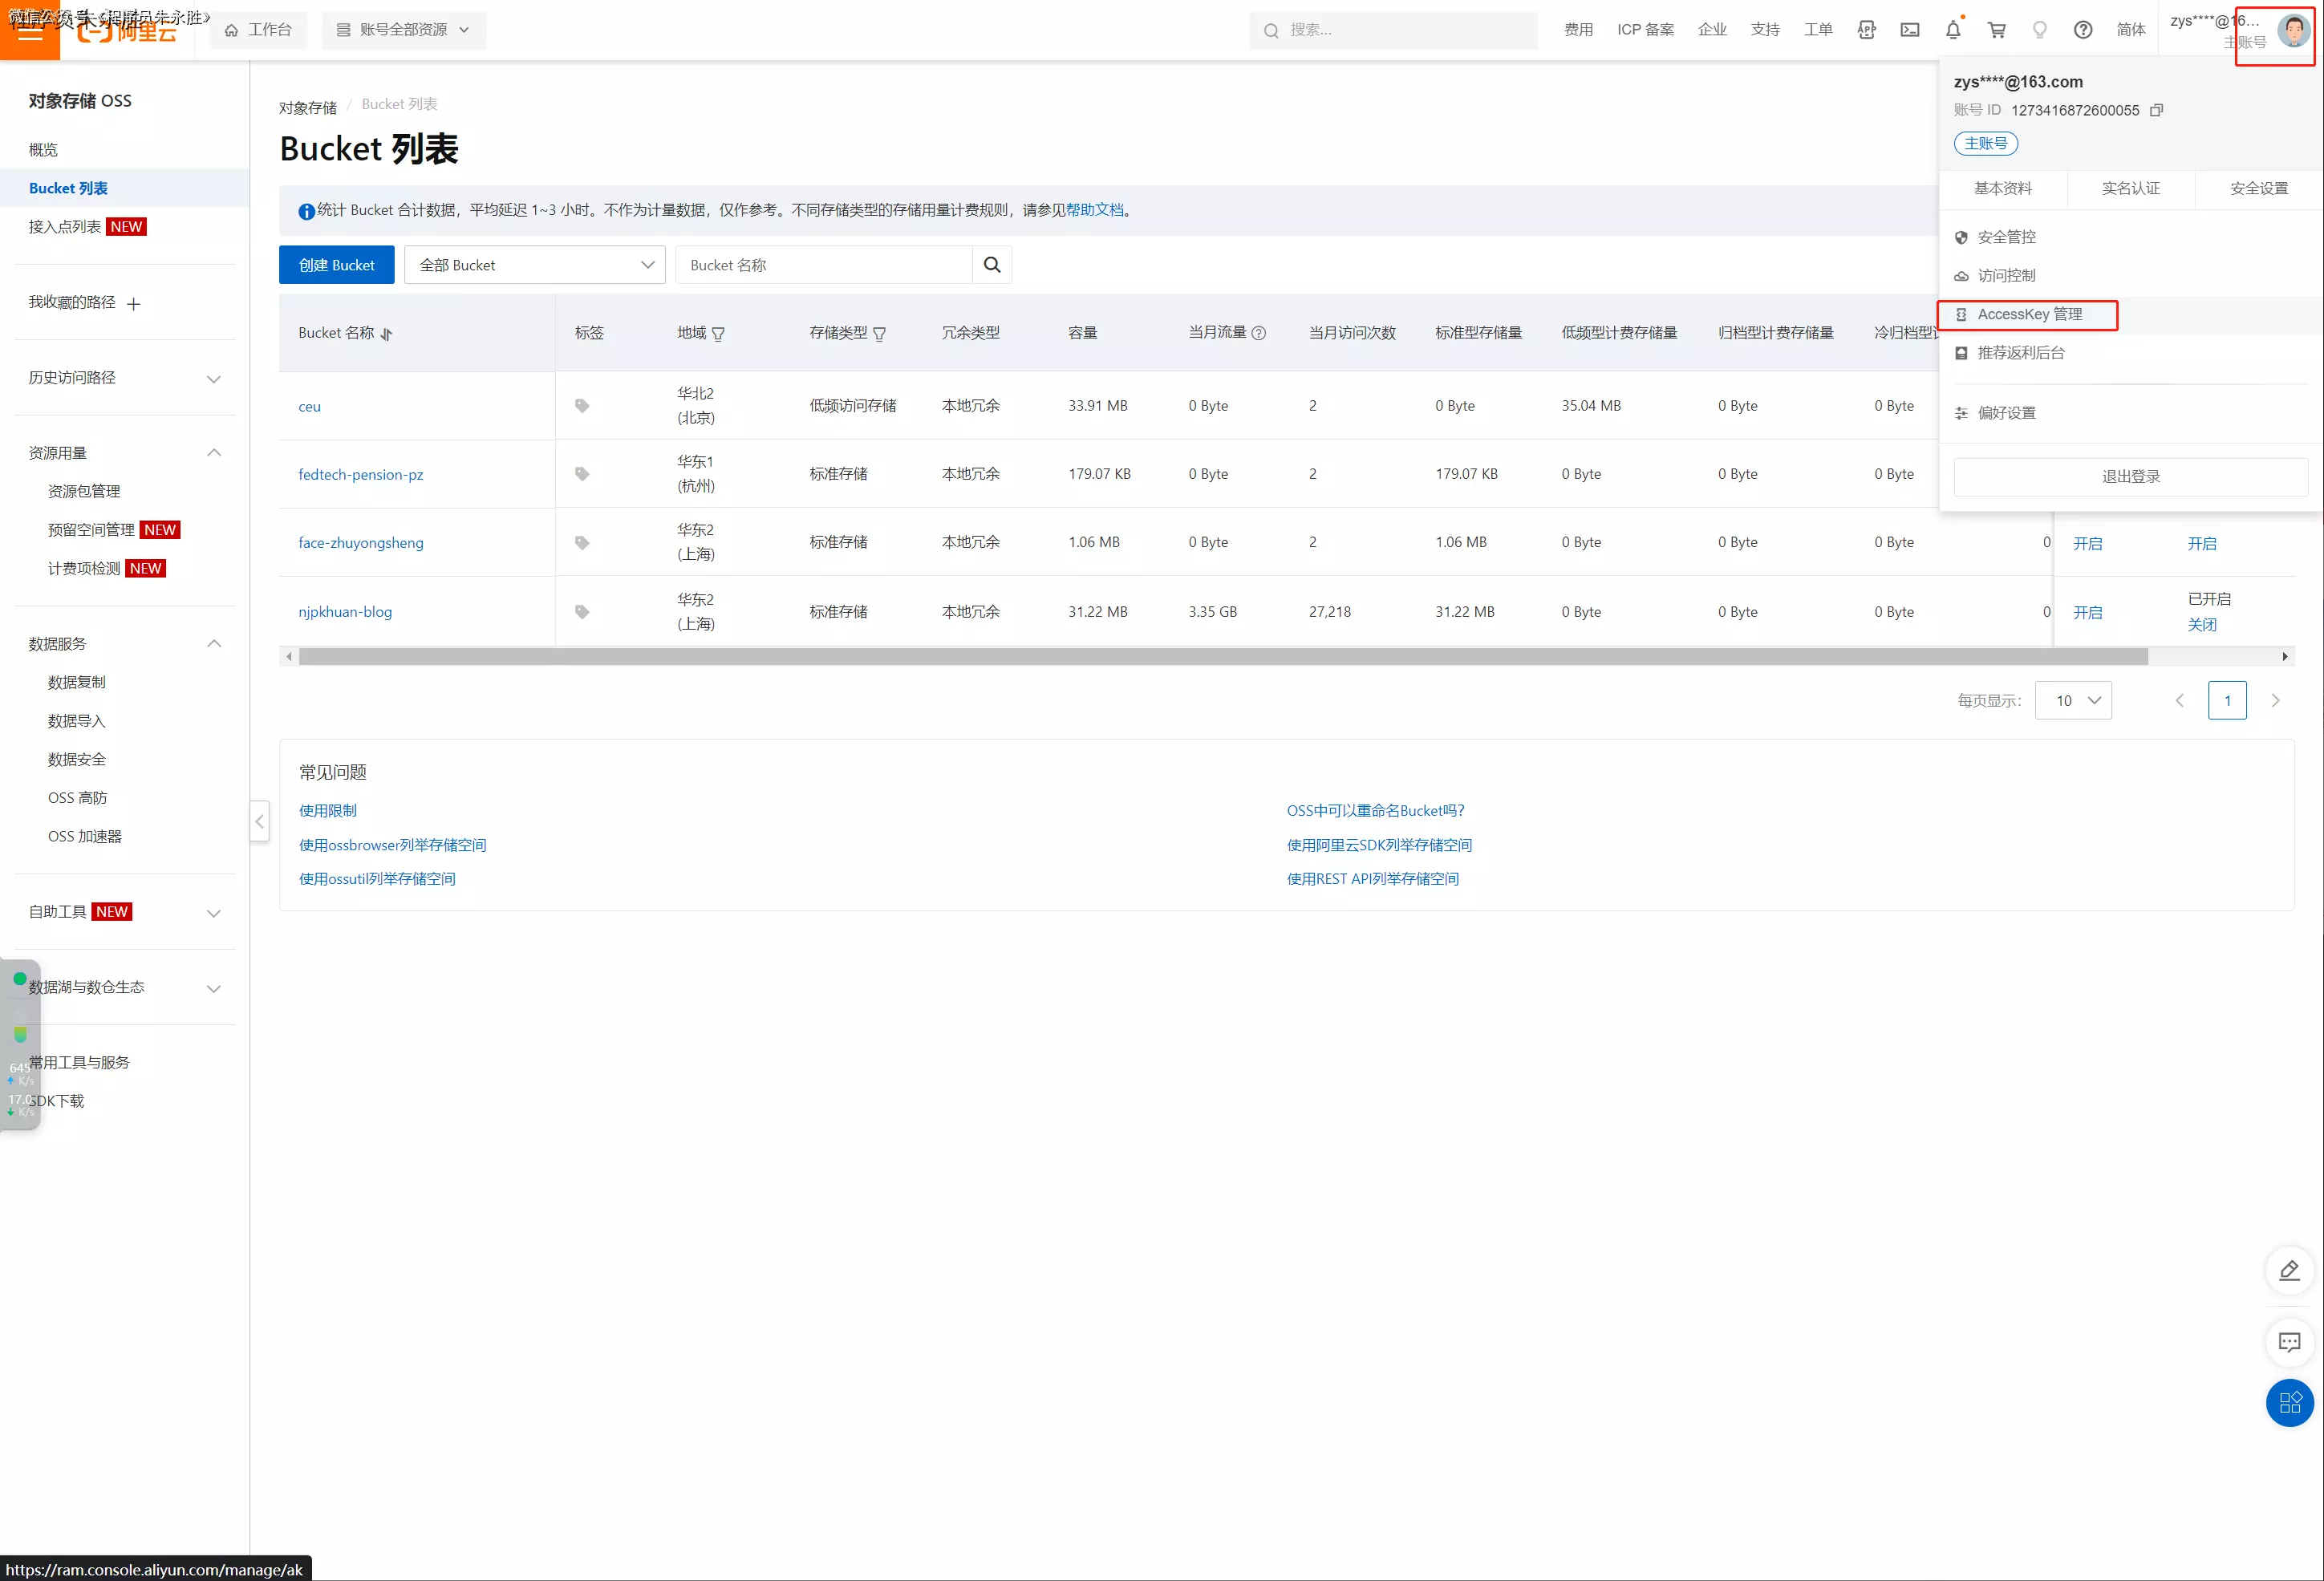The width and height of the screenshot is (2324, 1581).
Task: Click the top search box
Action: coord(1393,30)
